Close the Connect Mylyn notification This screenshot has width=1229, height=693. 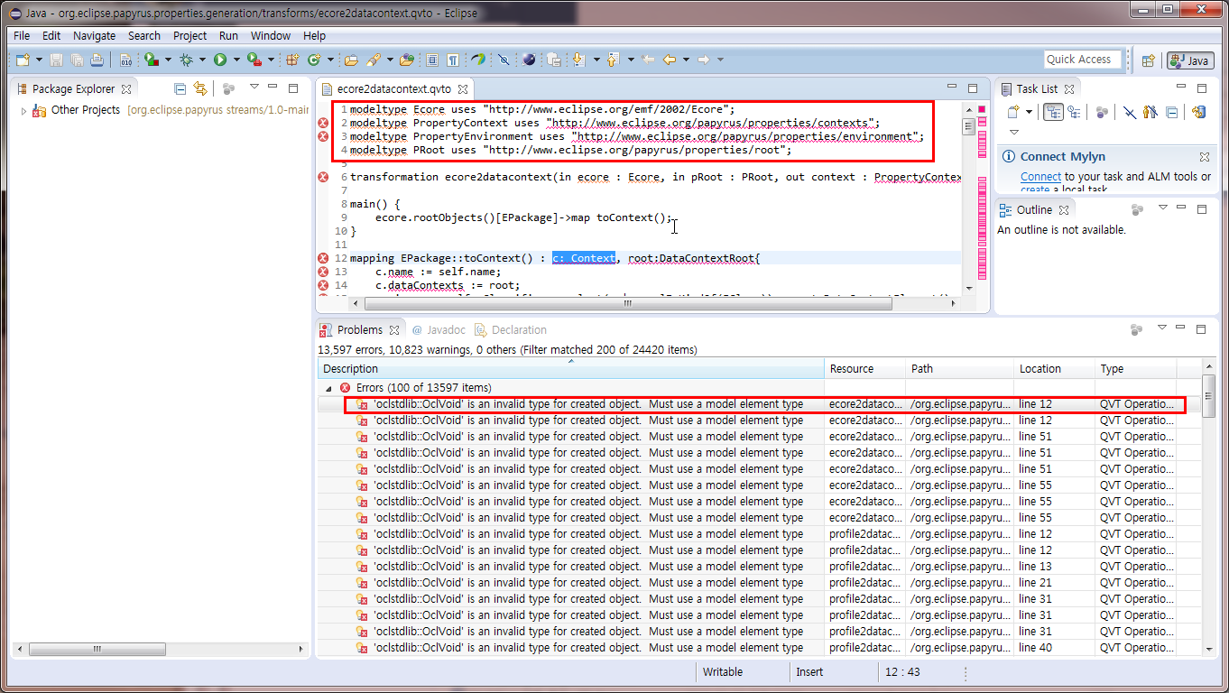pyautogui.click(x=1204, y=157)
